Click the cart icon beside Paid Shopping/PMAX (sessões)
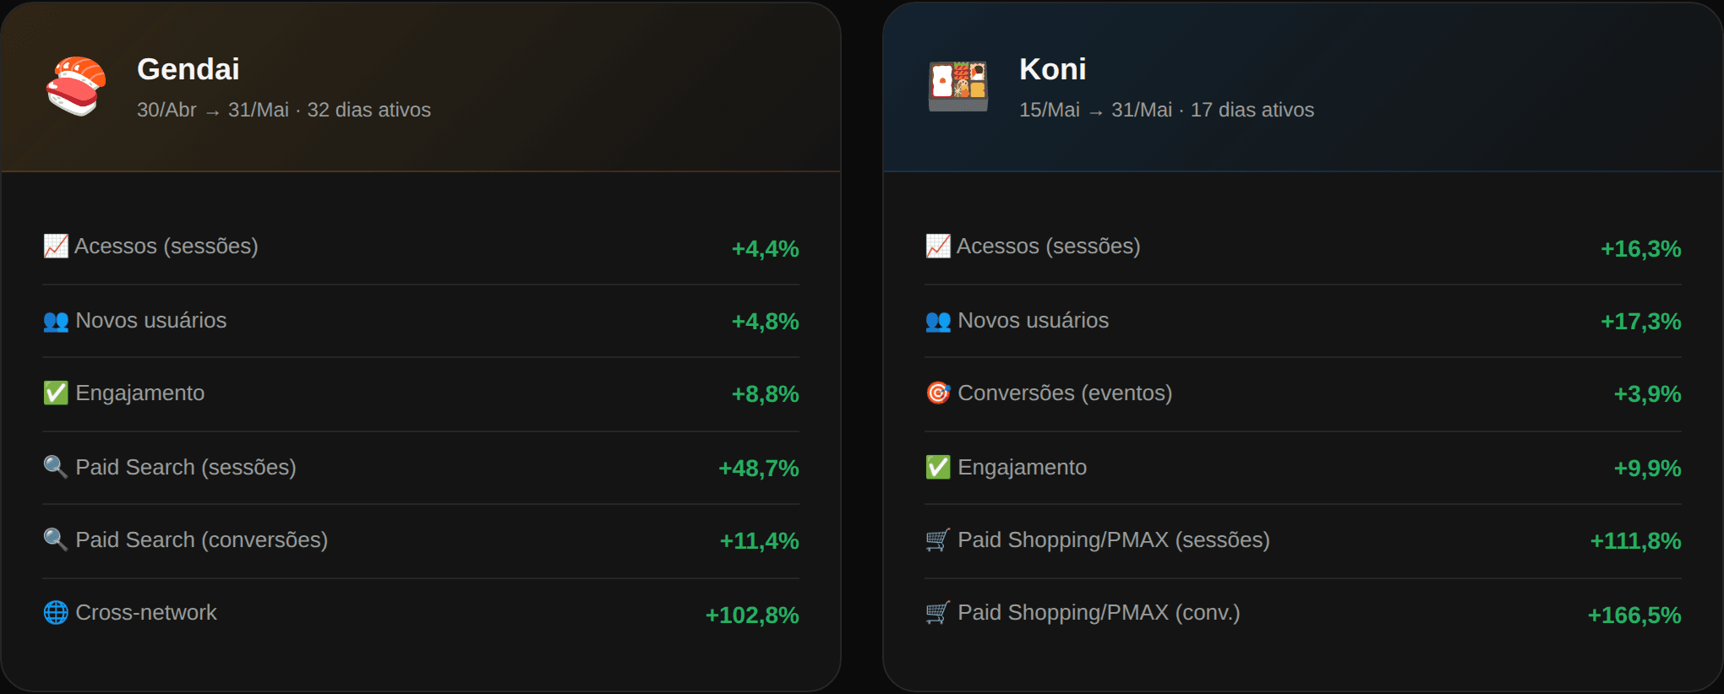1724x694 pixels. coord(938,539)
